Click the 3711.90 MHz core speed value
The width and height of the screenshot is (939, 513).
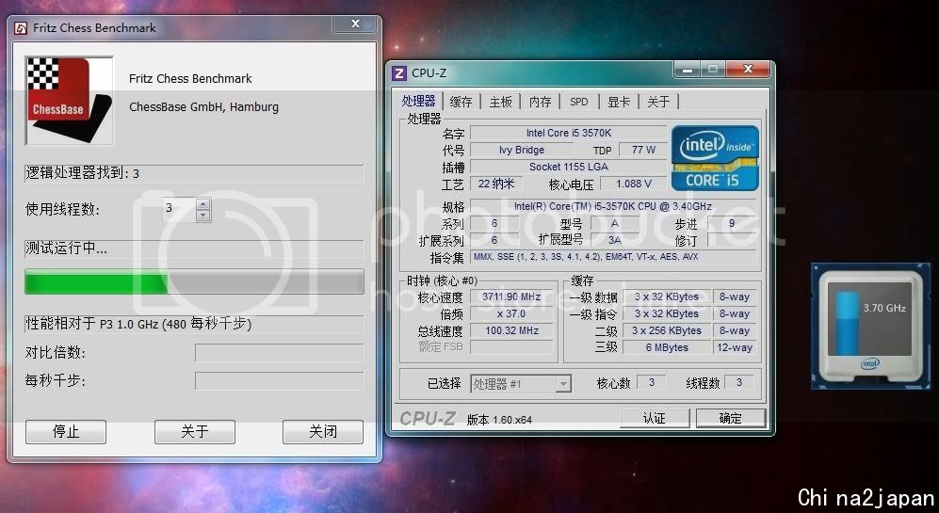[512, 297]
